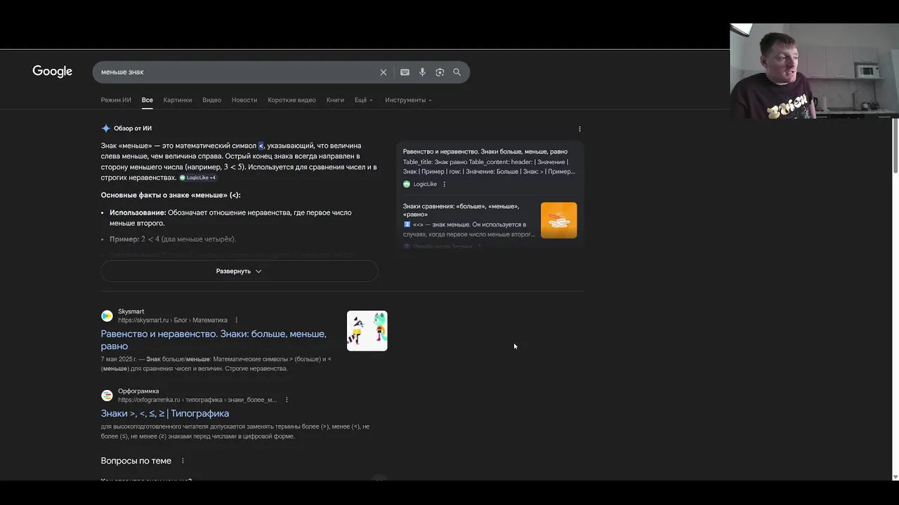Click the LogicLike +4 source chip

pos(198,178)
